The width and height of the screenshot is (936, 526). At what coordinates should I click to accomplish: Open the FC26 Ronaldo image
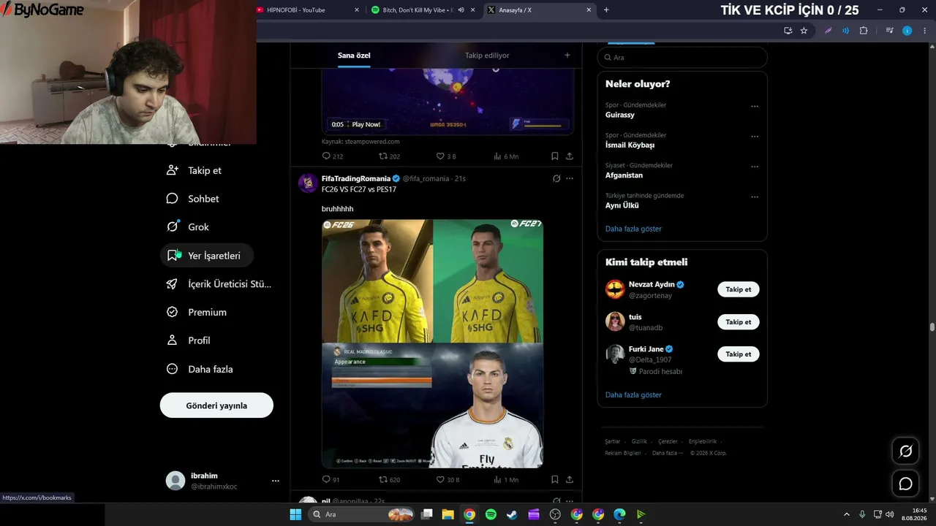coord(377,281)
